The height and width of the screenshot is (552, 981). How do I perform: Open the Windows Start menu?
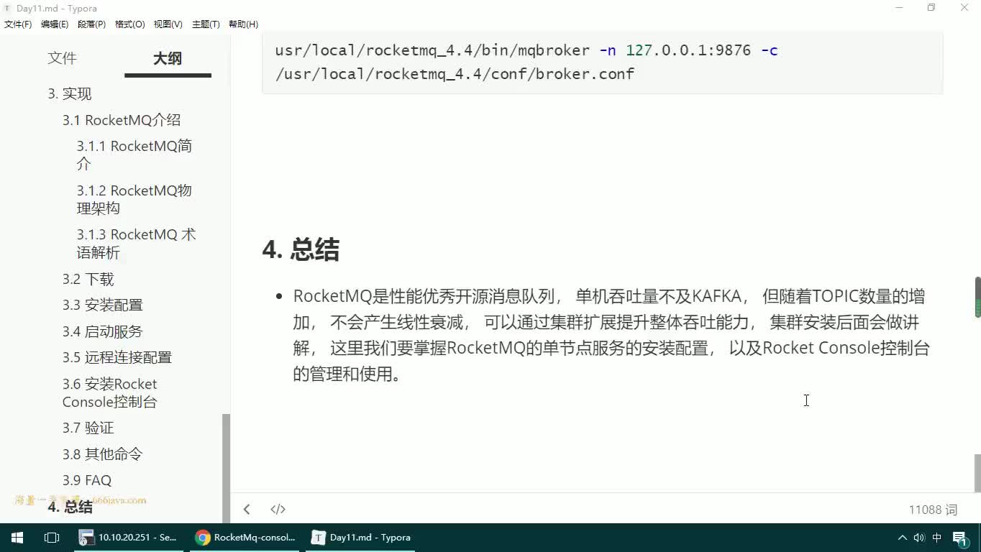click(17, 538)
